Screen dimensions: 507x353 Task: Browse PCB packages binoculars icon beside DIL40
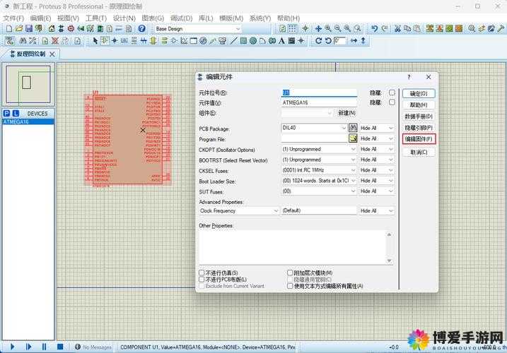(x=353, y=128)
